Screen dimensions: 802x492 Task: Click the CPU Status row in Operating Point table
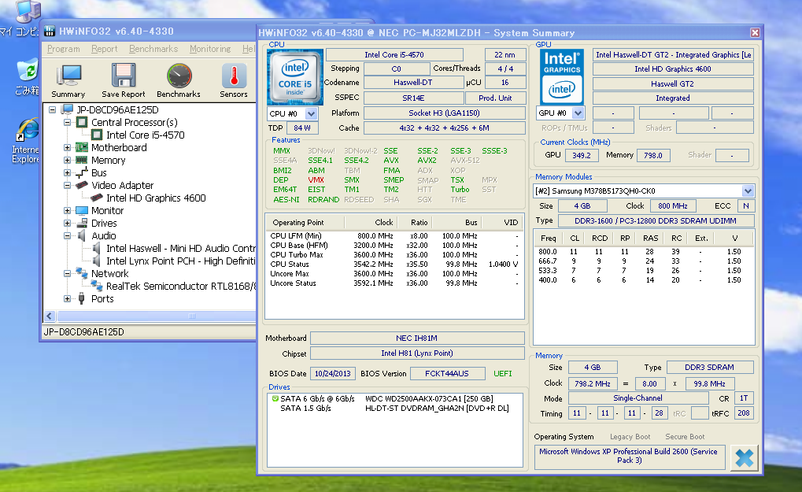coord(394,264)
